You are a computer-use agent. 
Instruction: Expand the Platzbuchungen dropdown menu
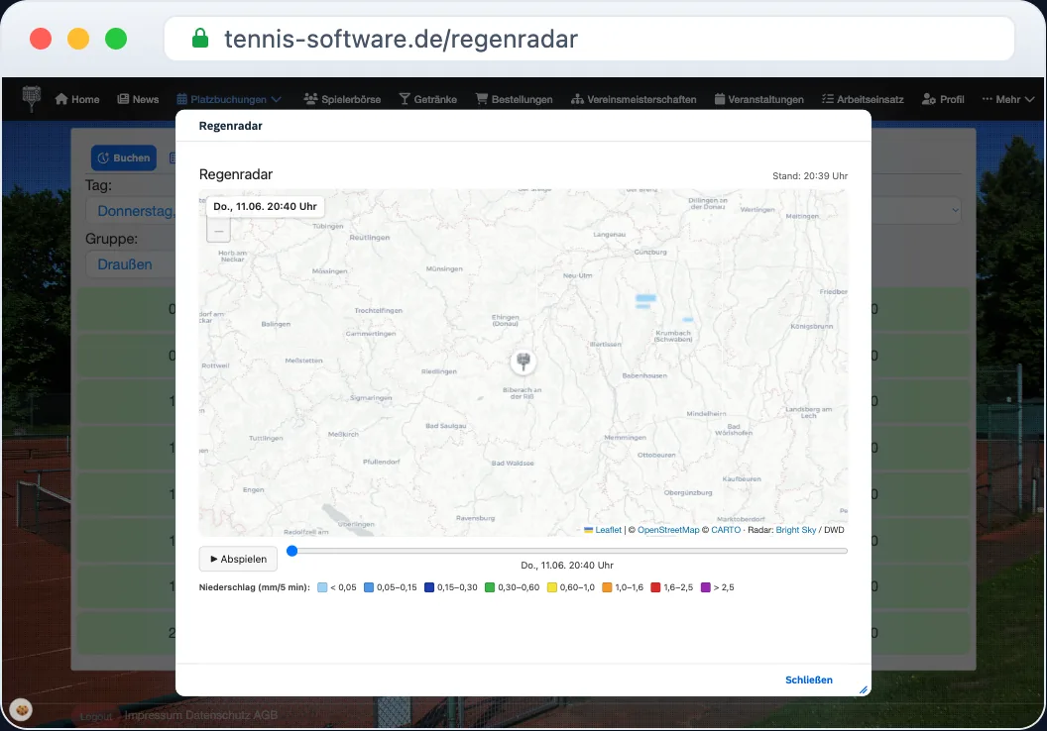point(229,99)
